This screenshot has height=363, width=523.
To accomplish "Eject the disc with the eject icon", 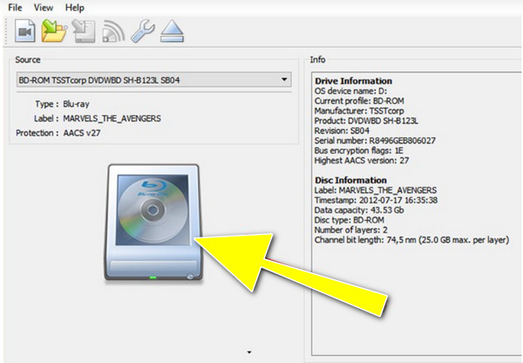I will point(172,31).
